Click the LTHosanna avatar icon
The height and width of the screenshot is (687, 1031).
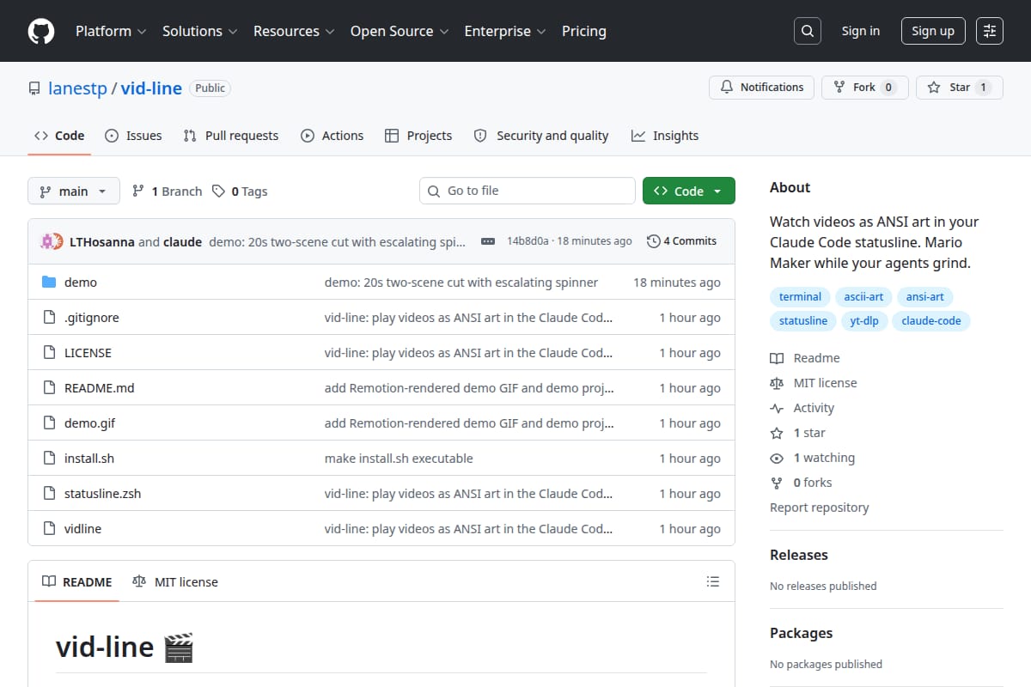point(48,241)
